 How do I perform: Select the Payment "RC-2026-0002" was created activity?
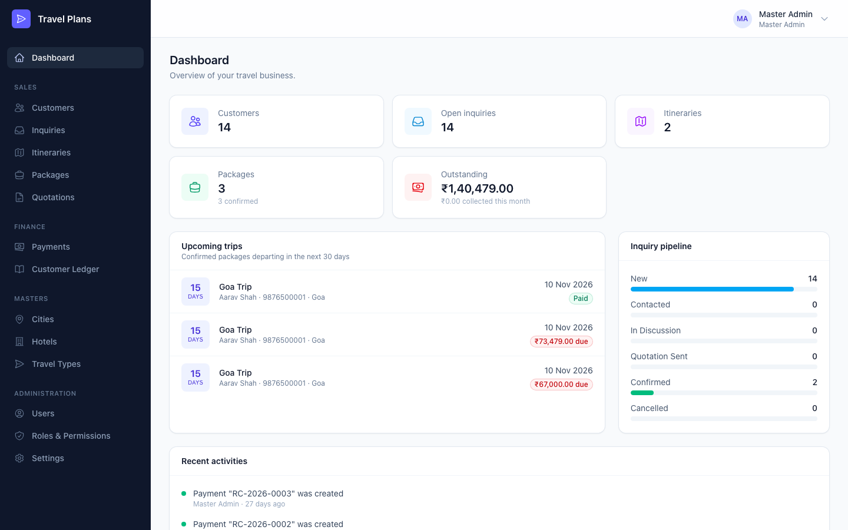point(268,524)
